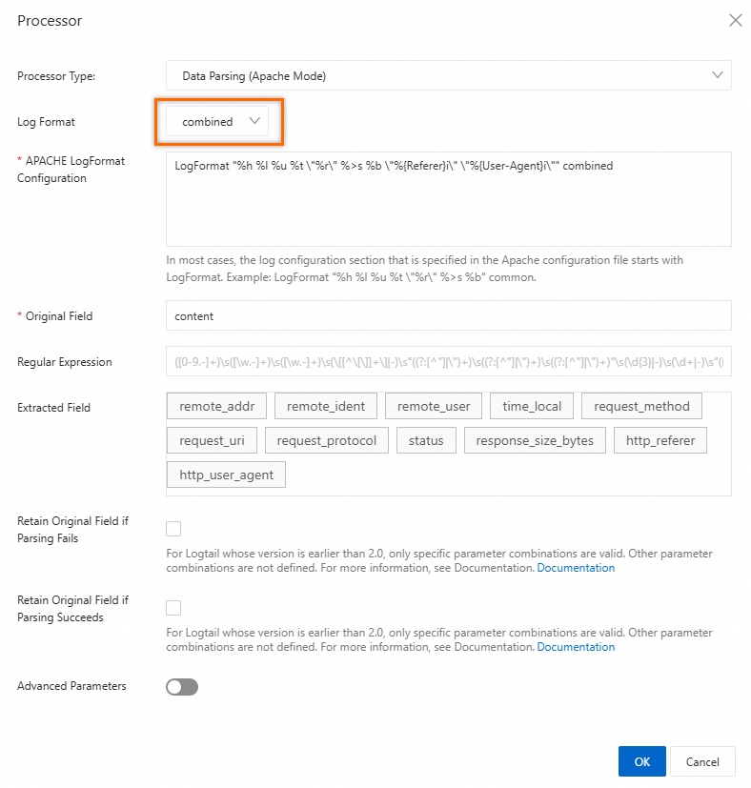Close the Processor dialog with the X icon
Screen dimensions: 751x788
pyautogui.click(x=736, y=21)
